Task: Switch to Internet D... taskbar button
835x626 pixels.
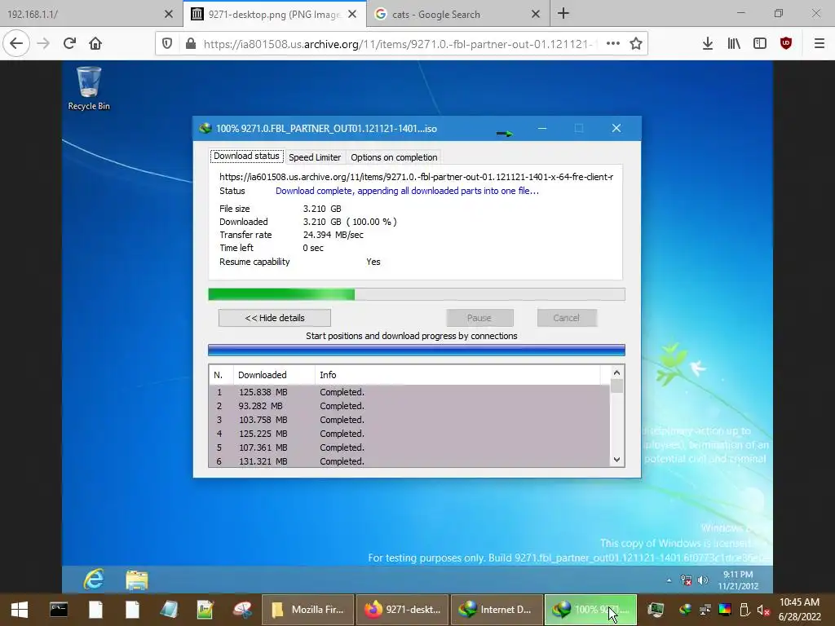Action: [497, 610]
